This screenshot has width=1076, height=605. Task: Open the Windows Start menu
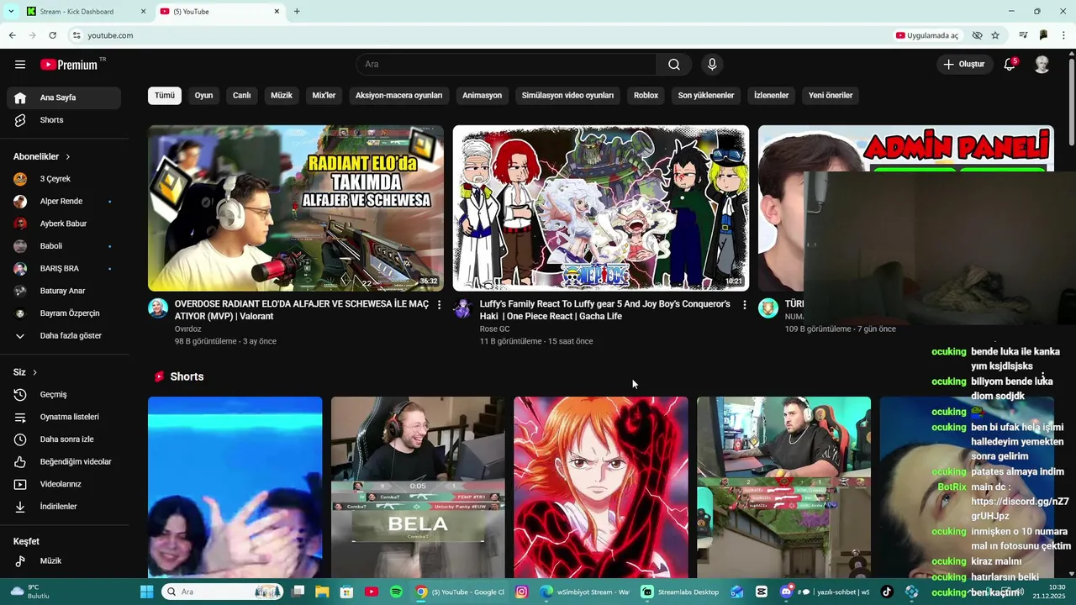[x=147, y=592]
